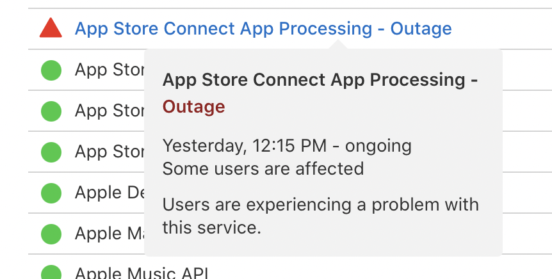Click the "Yesterday, 12:15 PM - ongoing" timestamp
This screenshot has width=552, height=279.
pyautogui.click(x=287, y=146)
